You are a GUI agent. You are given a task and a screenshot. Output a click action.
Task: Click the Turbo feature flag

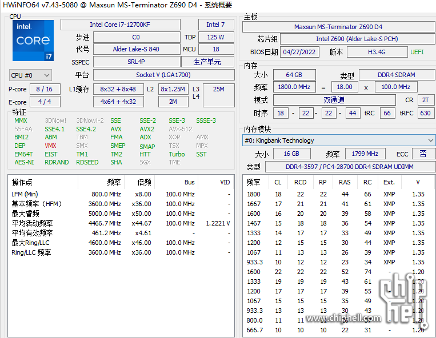(177, 154)
